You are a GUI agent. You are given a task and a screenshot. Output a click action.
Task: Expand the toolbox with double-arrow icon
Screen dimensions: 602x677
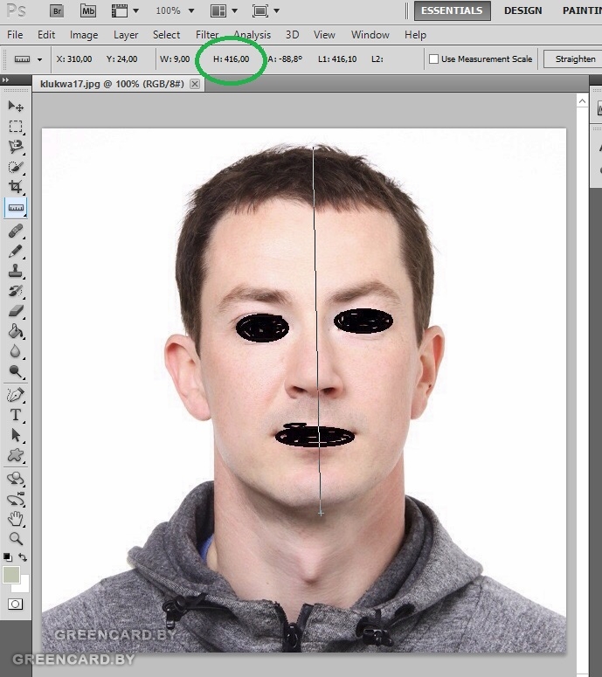pyautogui.click(x=5, y=80)
